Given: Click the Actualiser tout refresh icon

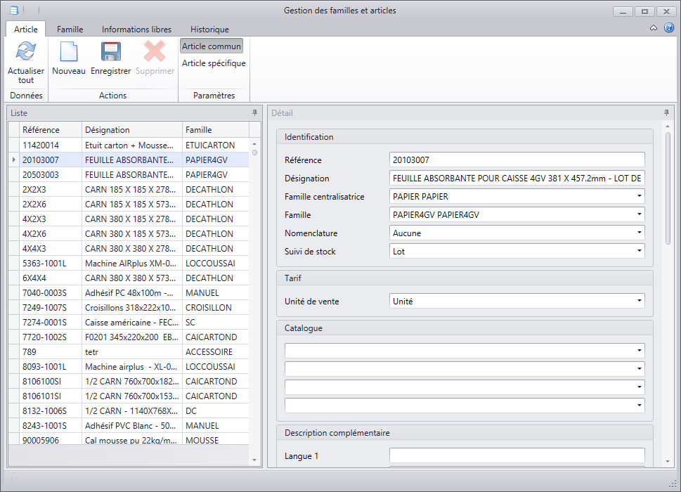Looking at the screenshot, I should coord(26,52).
